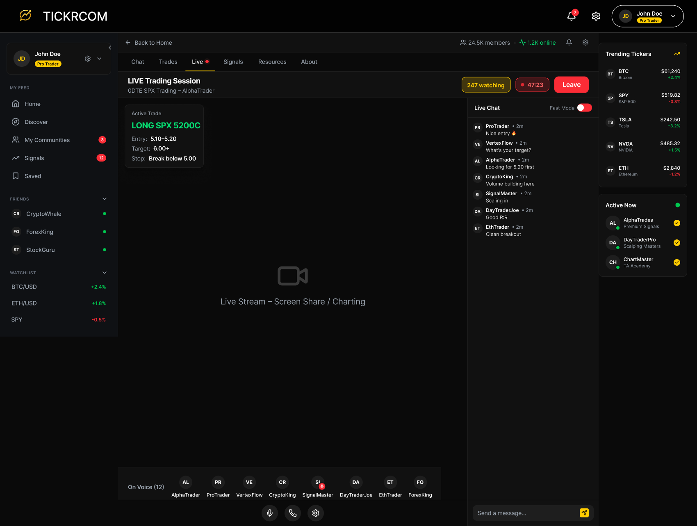Open ProTrader's chat message

(x=533, y=130)
